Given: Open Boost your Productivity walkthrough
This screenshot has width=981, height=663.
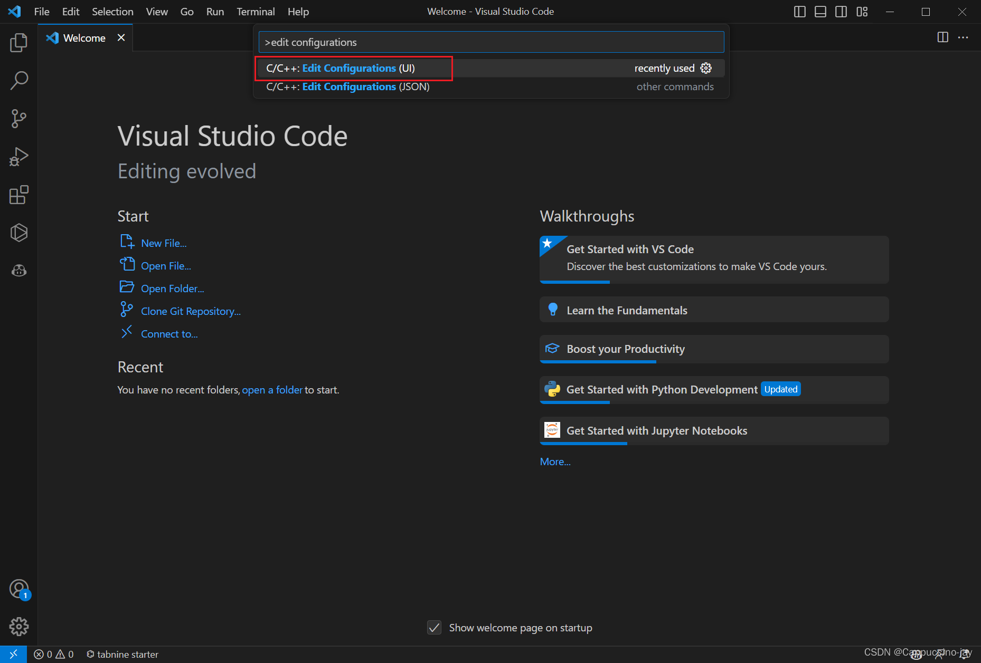Looking at the screenshot, I should pyautogui.click(x=714, y=349).
